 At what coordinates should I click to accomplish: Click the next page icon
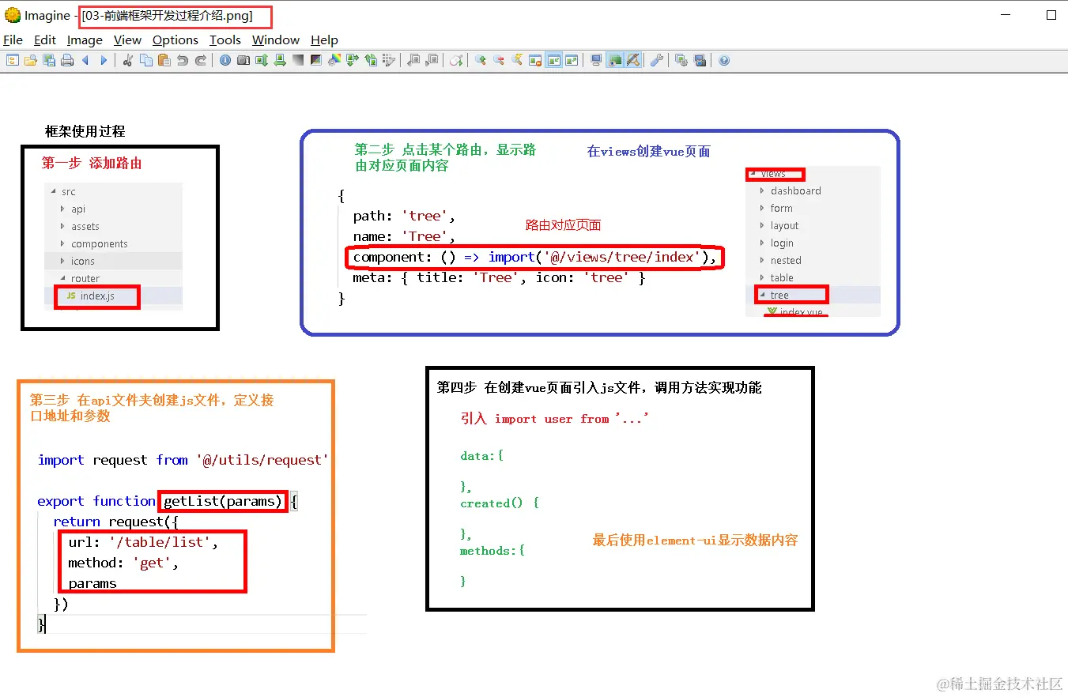tap(432, 60)
